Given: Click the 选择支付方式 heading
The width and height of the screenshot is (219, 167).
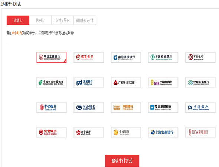Looking at the screenshot, I should (x=11, y=4).
